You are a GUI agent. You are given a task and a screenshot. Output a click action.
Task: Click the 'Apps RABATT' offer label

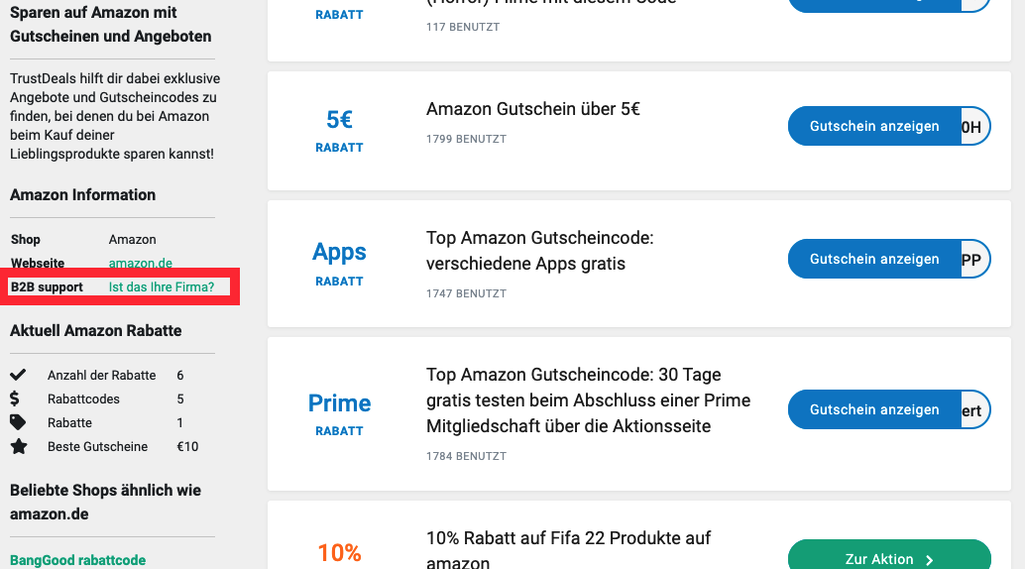339,263
